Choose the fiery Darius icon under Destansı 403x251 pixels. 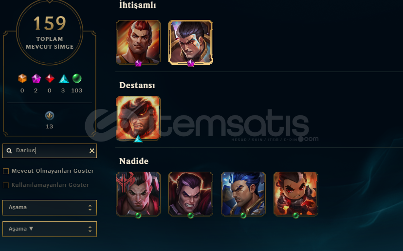pyautogui.click(x=138, y=118)
